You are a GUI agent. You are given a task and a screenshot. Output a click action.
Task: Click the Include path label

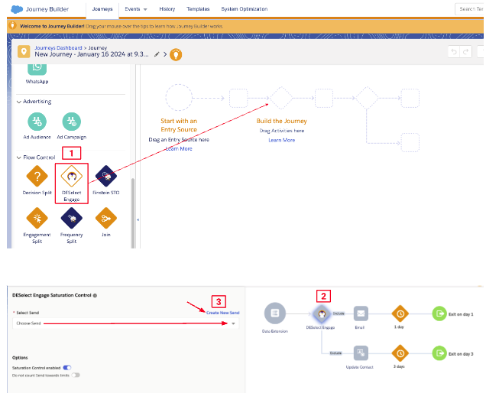(x=339, y=313)
